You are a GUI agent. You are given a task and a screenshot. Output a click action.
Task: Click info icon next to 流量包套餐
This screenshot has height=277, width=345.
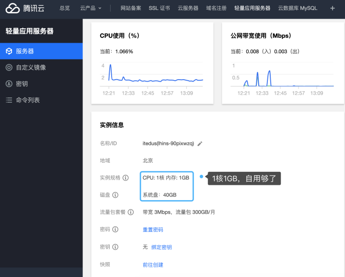click(x=131, y=212)
